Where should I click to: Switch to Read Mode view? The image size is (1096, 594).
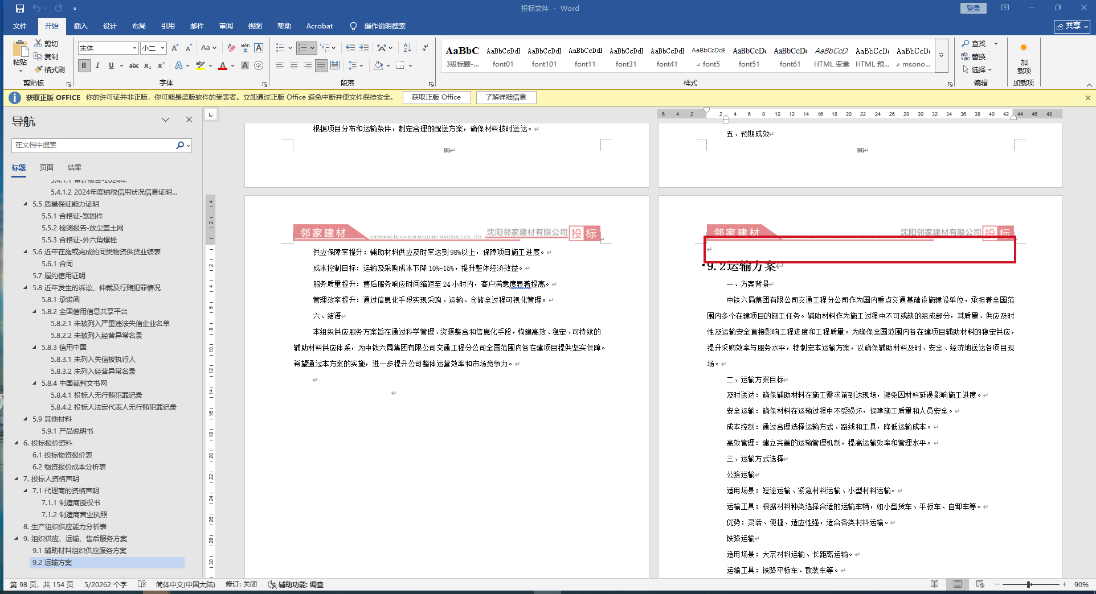point(934,584)
